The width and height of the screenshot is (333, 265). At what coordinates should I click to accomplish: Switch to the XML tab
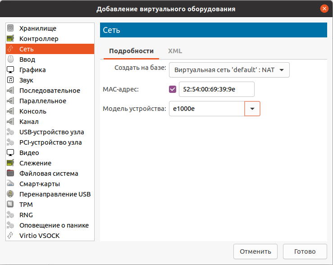[175, 51]
